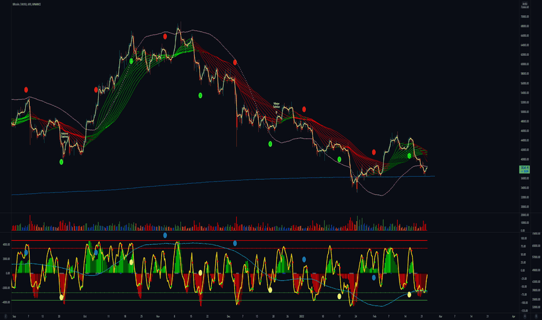542x320 pixels.
Task: Click the green moon marker in late November
Action: (x=200, y=95)
